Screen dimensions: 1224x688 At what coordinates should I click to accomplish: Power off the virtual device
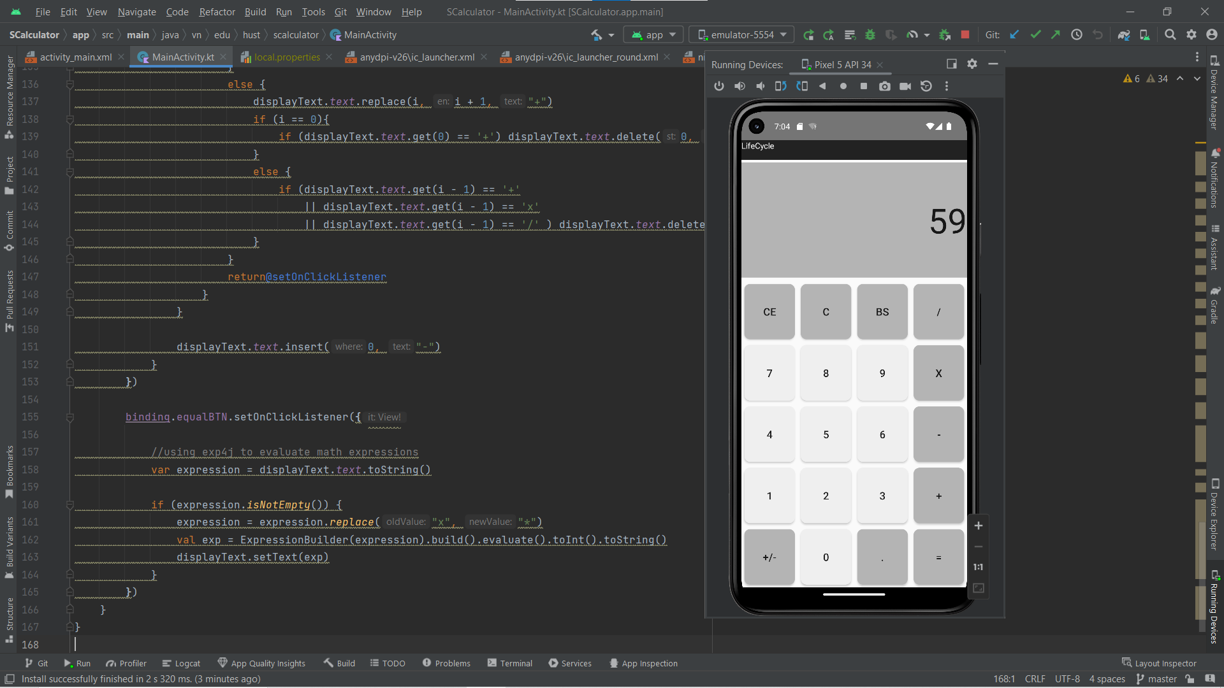pos(719,86)
